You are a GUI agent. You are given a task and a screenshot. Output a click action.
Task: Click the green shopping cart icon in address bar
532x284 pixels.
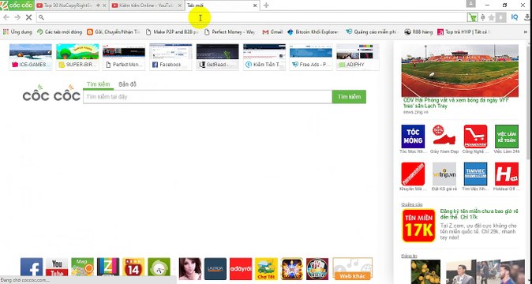(472, 17)
